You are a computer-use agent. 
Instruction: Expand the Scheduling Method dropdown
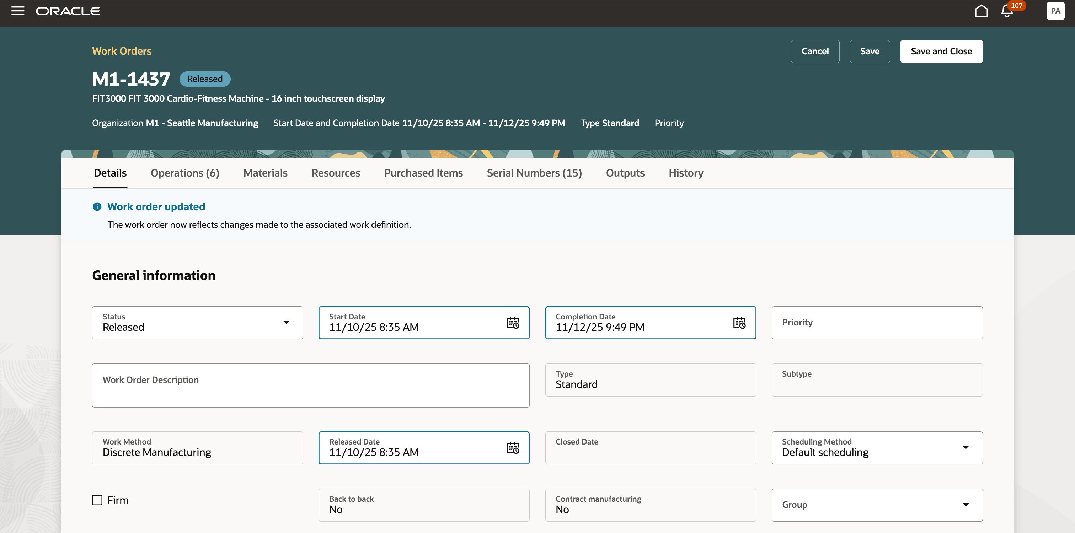point(965,447)
